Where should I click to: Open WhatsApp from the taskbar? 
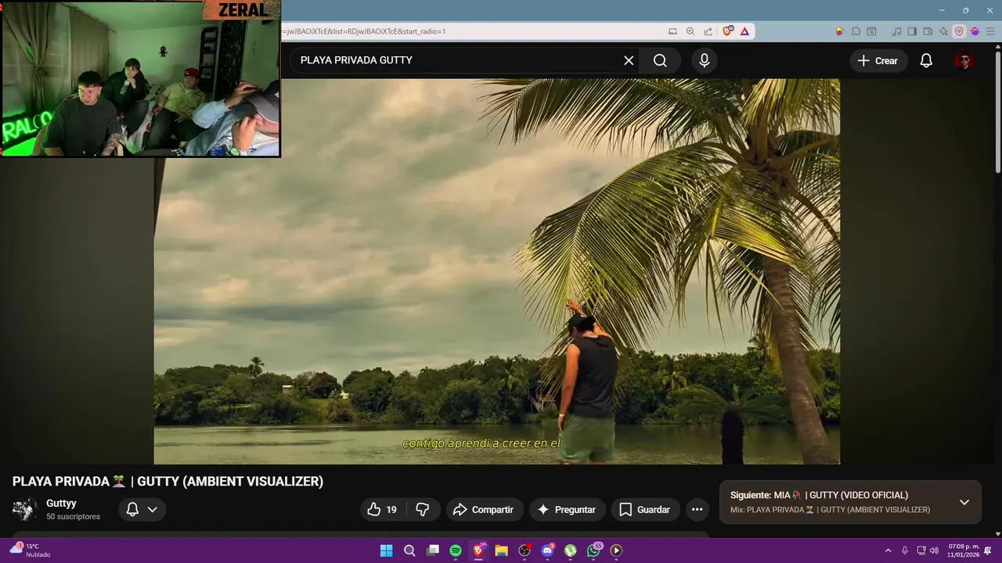point(594,550)
